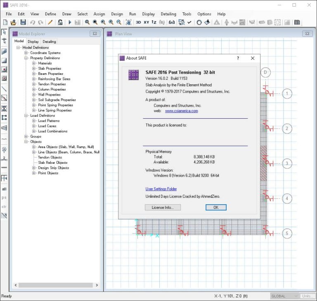Collapse the Model Definitions tree node

[x=18, y=48]
